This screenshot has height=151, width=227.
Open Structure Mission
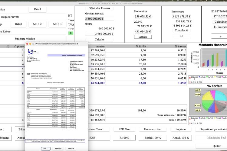click(x=25, y=39)
